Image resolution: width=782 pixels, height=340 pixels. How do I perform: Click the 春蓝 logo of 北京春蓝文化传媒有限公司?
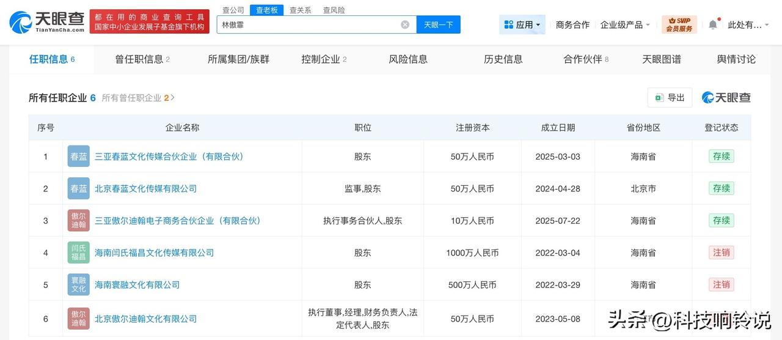click(x=79, y=188)
